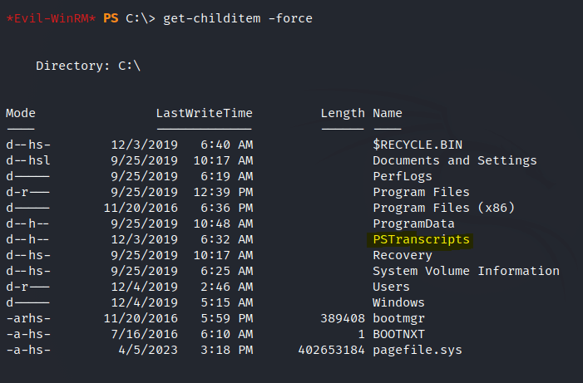Click the Documents and Settings entry
Viewport: 583px width, 383px height.
(x=455, y=160)
